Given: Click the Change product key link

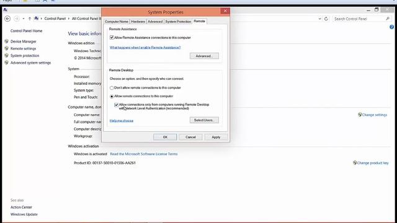Looking at the screenshot, I should click(x=373, y=163).
